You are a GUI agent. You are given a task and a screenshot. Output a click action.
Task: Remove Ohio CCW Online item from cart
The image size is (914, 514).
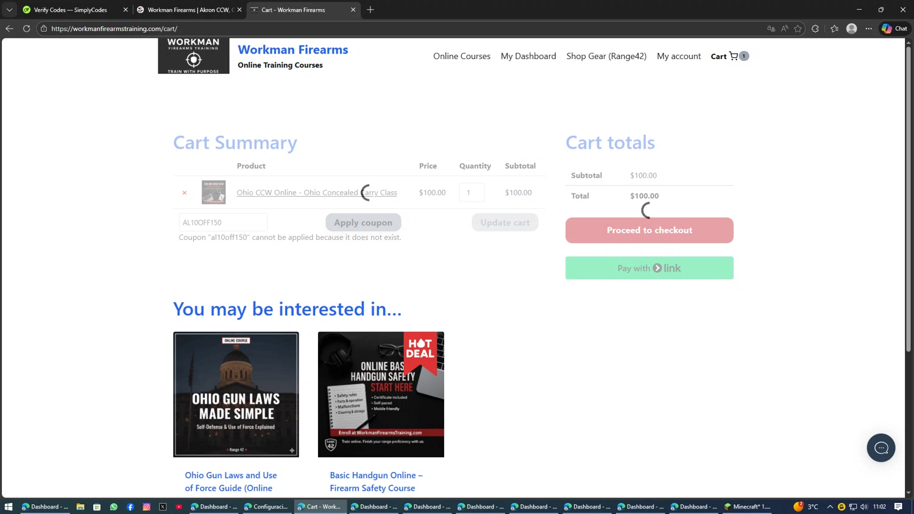point(185,192)
